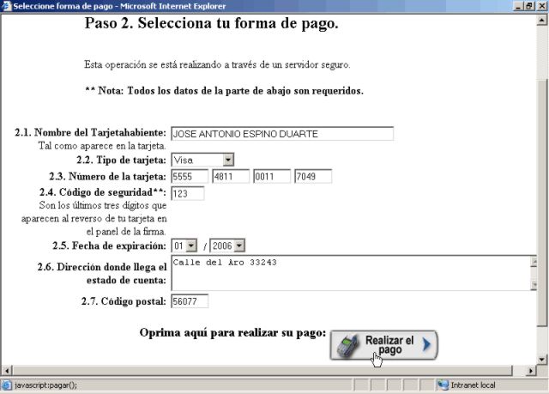Click inside the billing address text area
This screenshot has height=394, width=549.
click(343, 273)
